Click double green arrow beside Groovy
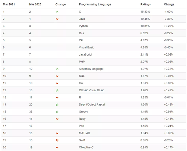The height and width of the screenshot is (151, 187). (57, 112)
